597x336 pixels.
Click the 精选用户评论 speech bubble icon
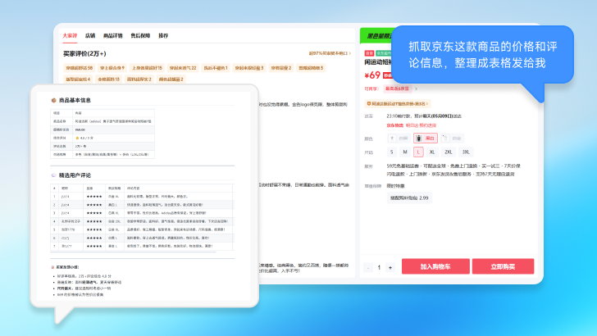click(53, 175)
